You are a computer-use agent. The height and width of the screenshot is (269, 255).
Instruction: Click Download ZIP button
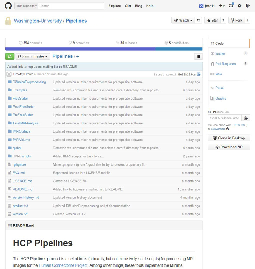pos(229,147)
